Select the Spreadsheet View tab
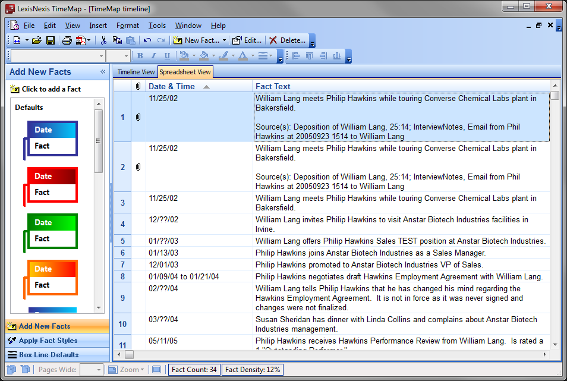The width and height of the screenshot is (567, 381). tap(185, 72)
